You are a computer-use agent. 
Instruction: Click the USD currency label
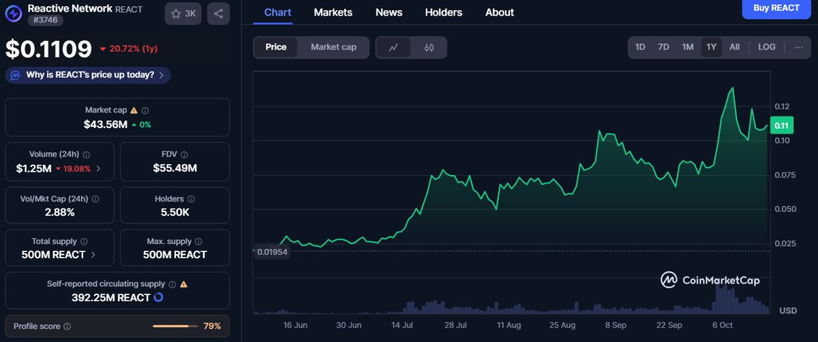[788, 311]
